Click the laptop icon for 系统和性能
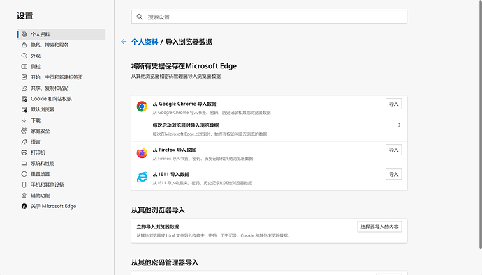 tap(24, 163)
